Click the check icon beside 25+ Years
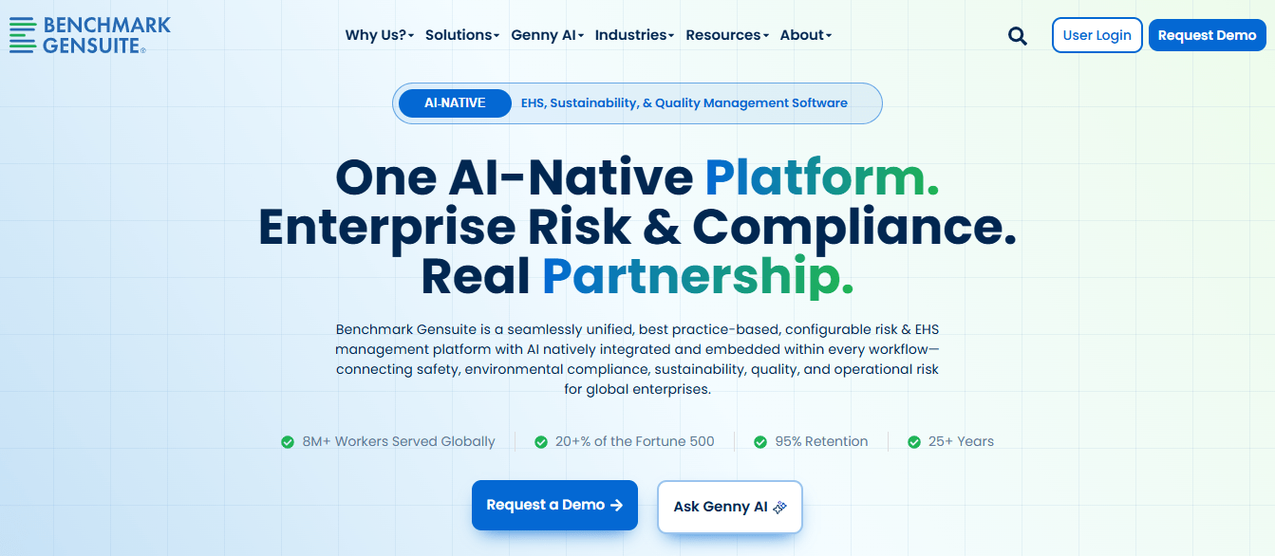Screen dimensions: 1275x556 point(914,441)
